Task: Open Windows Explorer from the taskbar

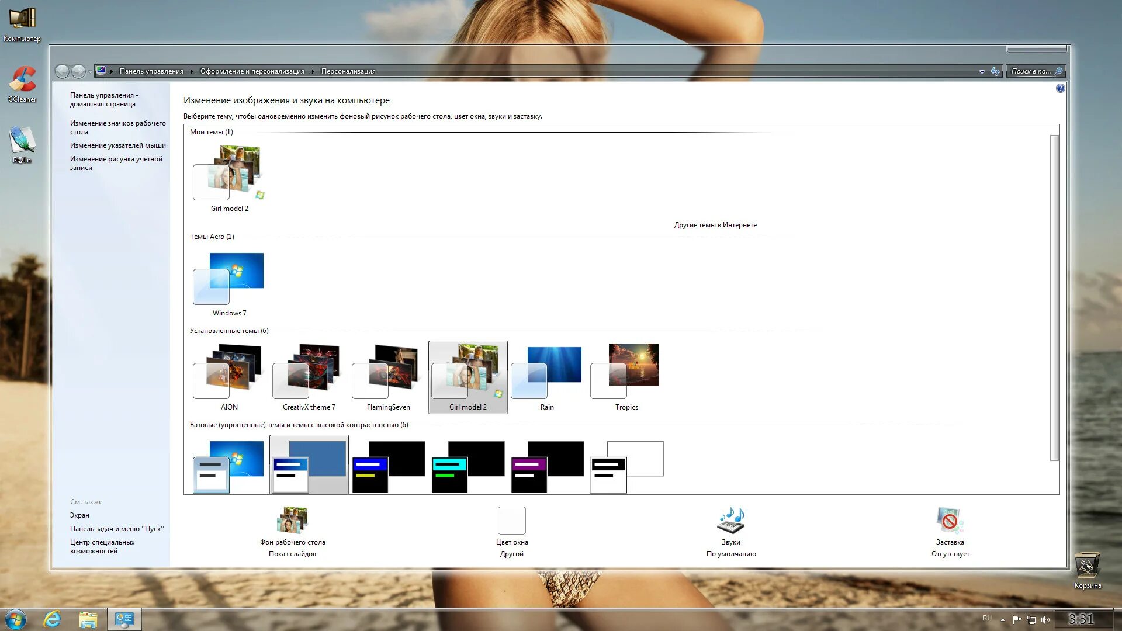Action: (x=88, y=619)
